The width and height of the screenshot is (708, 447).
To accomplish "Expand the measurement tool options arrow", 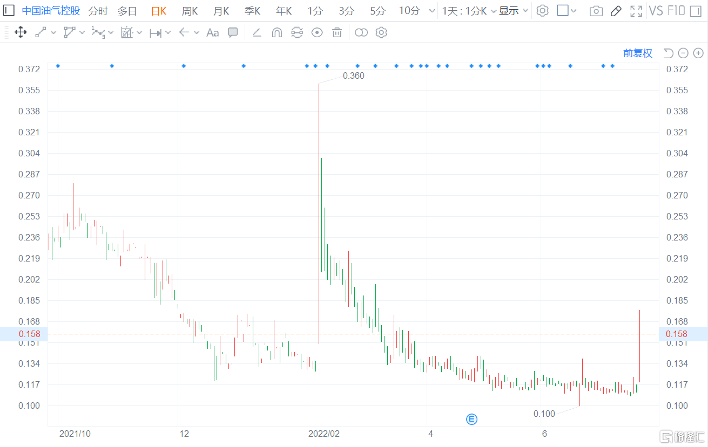I will [139, 32].
